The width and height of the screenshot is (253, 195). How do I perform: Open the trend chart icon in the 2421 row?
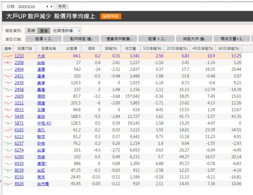pos(8,76)
